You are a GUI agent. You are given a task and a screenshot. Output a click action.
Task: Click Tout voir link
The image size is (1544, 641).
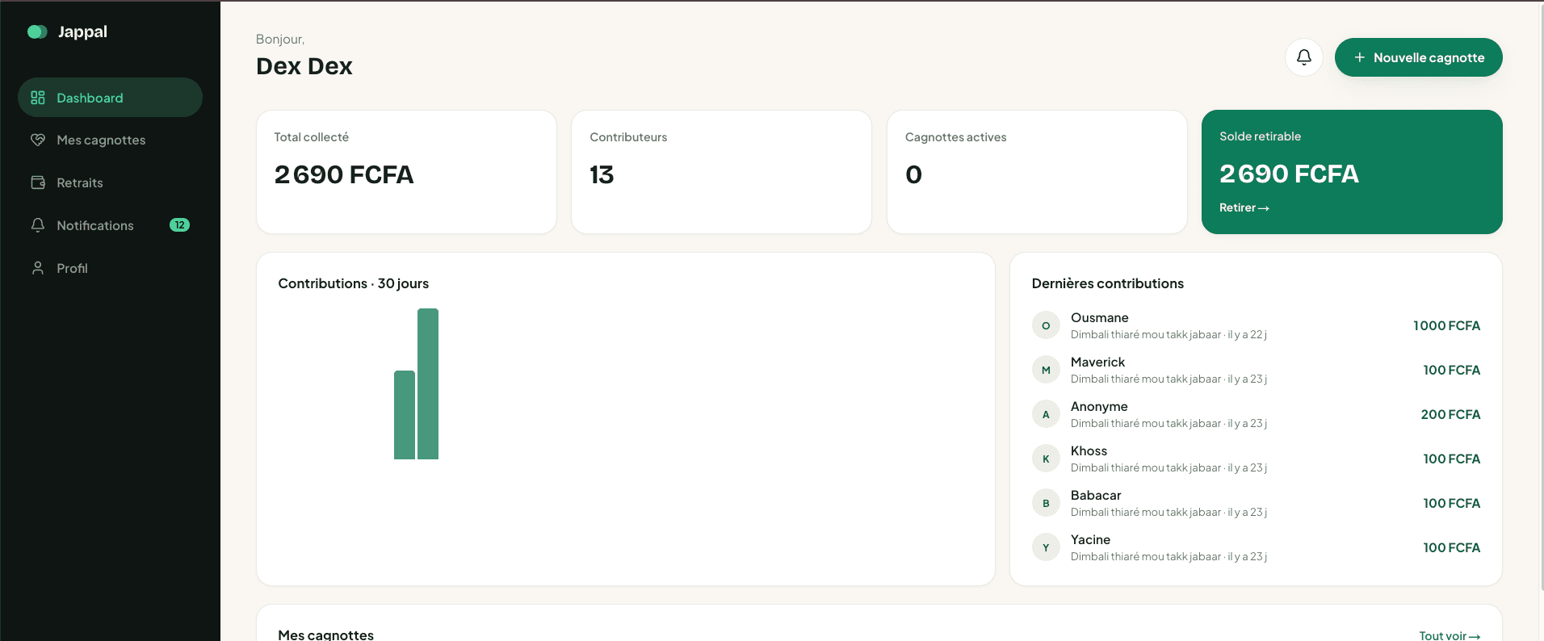pyautogui.click(x=1450, y=635)
